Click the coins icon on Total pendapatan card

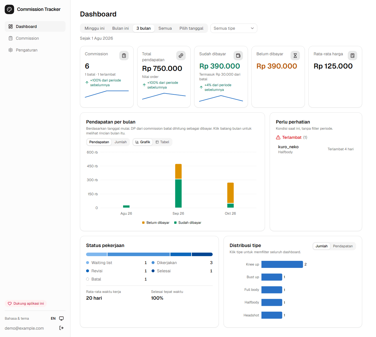tap(181, 56)
